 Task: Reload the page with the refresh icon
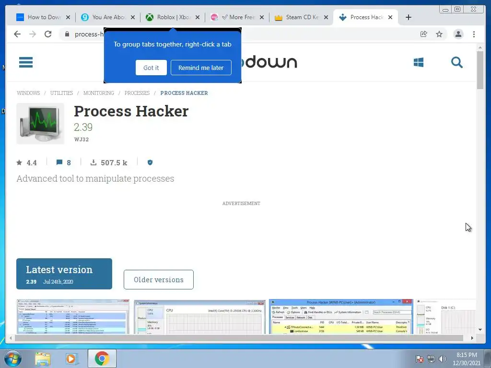pyautogui.click(x=48, y=34)
